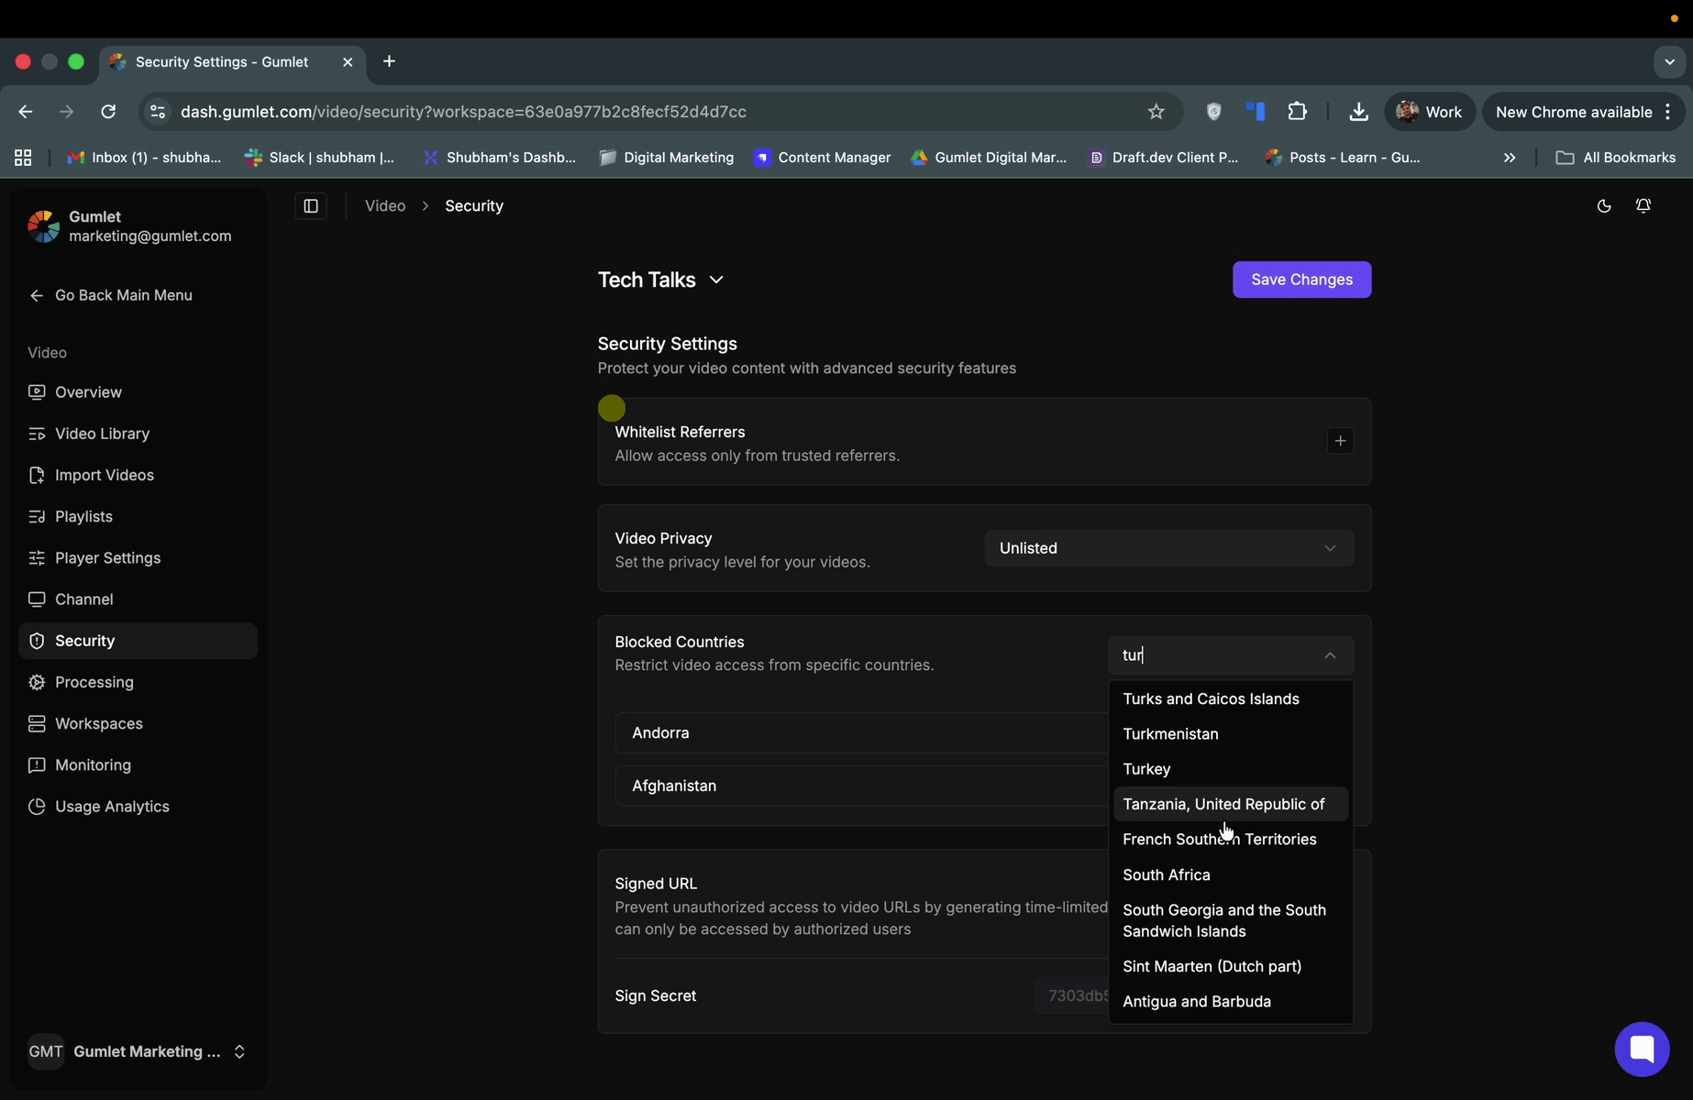Select Turkey from the country list
1693x1100 pixels.
tap(1146, 769)
